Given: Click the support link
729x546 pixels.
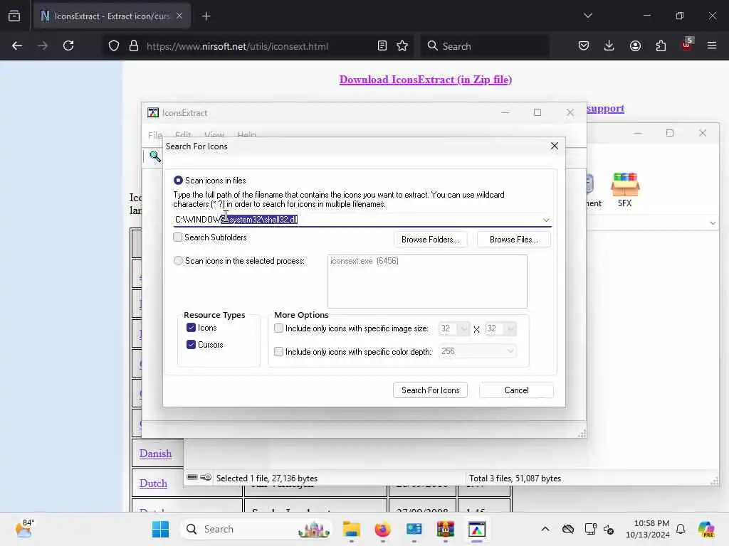Looking at the screenshot, I should 605,108.
